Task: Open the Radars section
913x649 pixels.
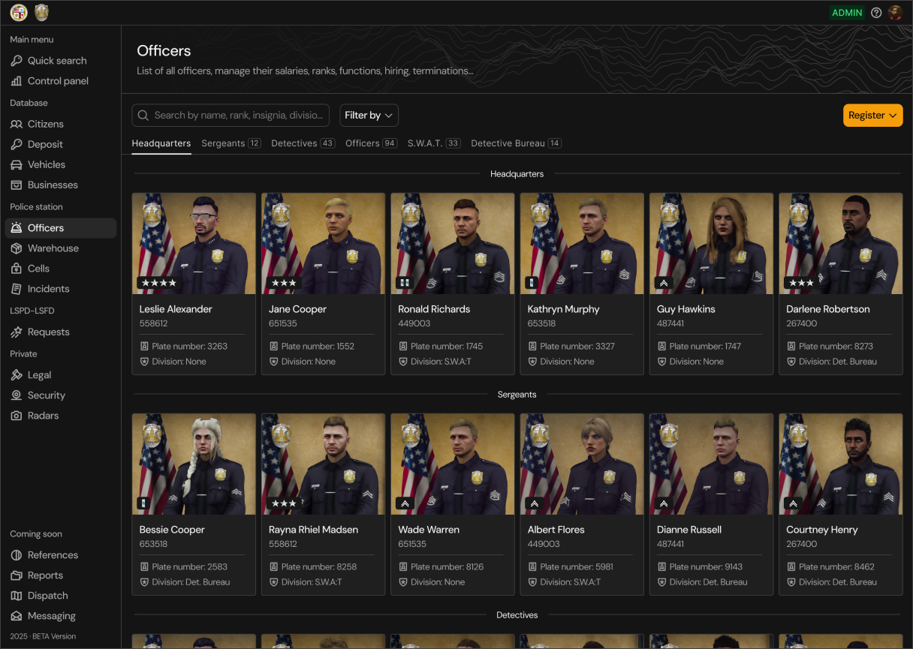Action: [60, 416]
